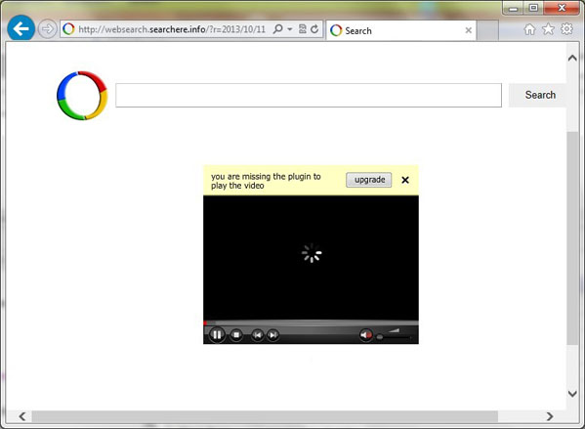Screen dimensions: 585x429
Task: Open the Home page icon
Action: tap(529, 29)
